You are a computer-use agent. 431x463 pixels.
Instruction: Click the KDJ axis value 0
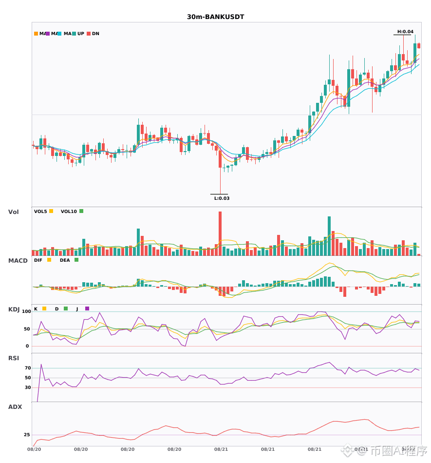[27, 346]
